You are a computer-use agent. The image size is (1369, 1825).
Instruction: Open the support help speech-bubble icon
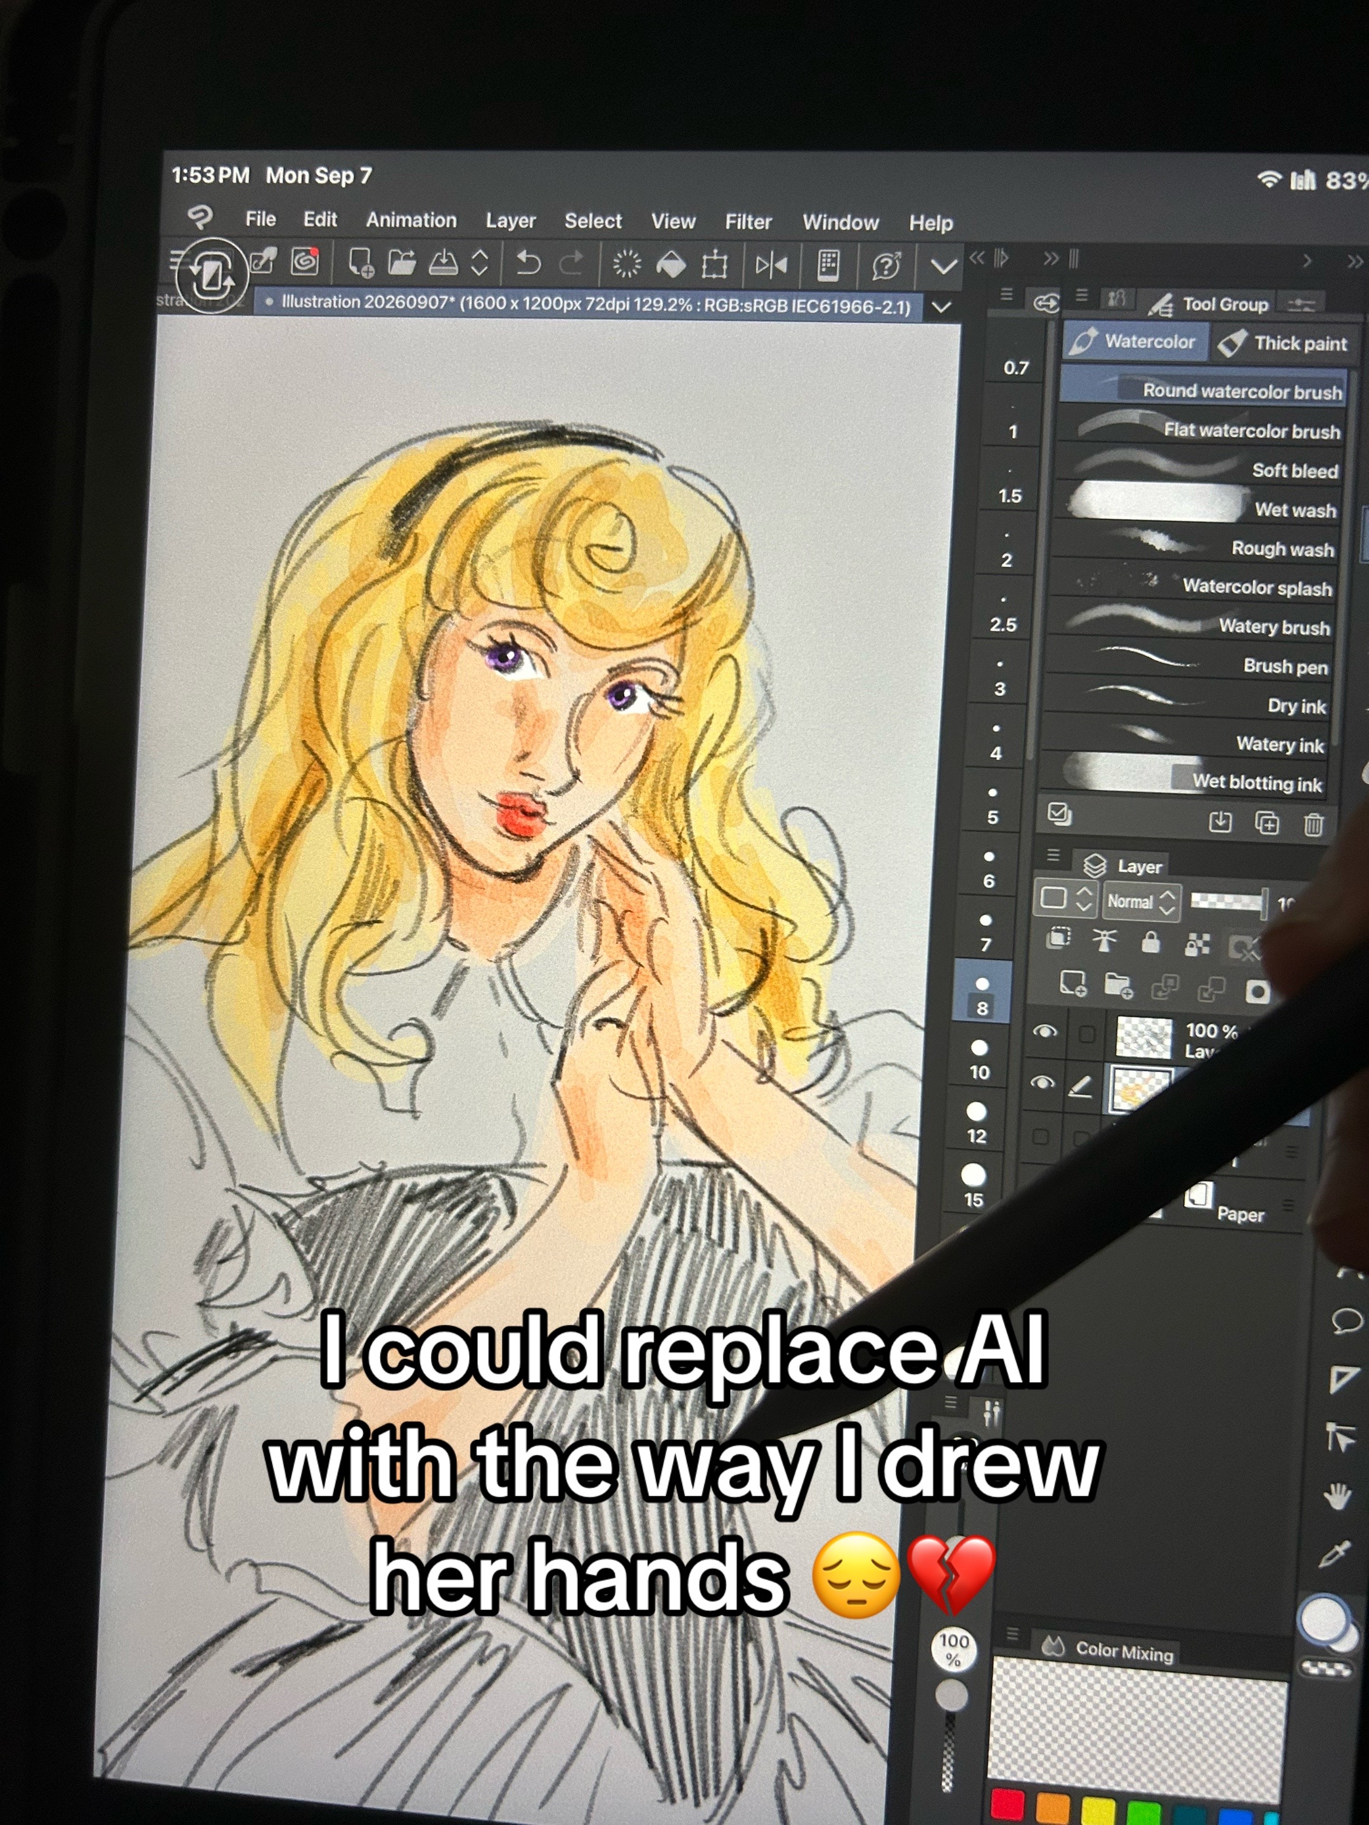pos(886,266)
